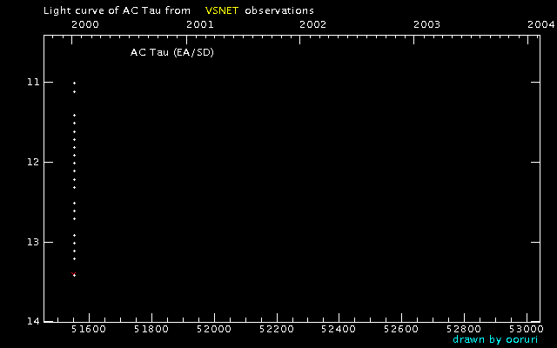Click the faintest data point near magnitude 13.4
The height and width of the screenshot is (348, 557).
click(x=74, y=275)
